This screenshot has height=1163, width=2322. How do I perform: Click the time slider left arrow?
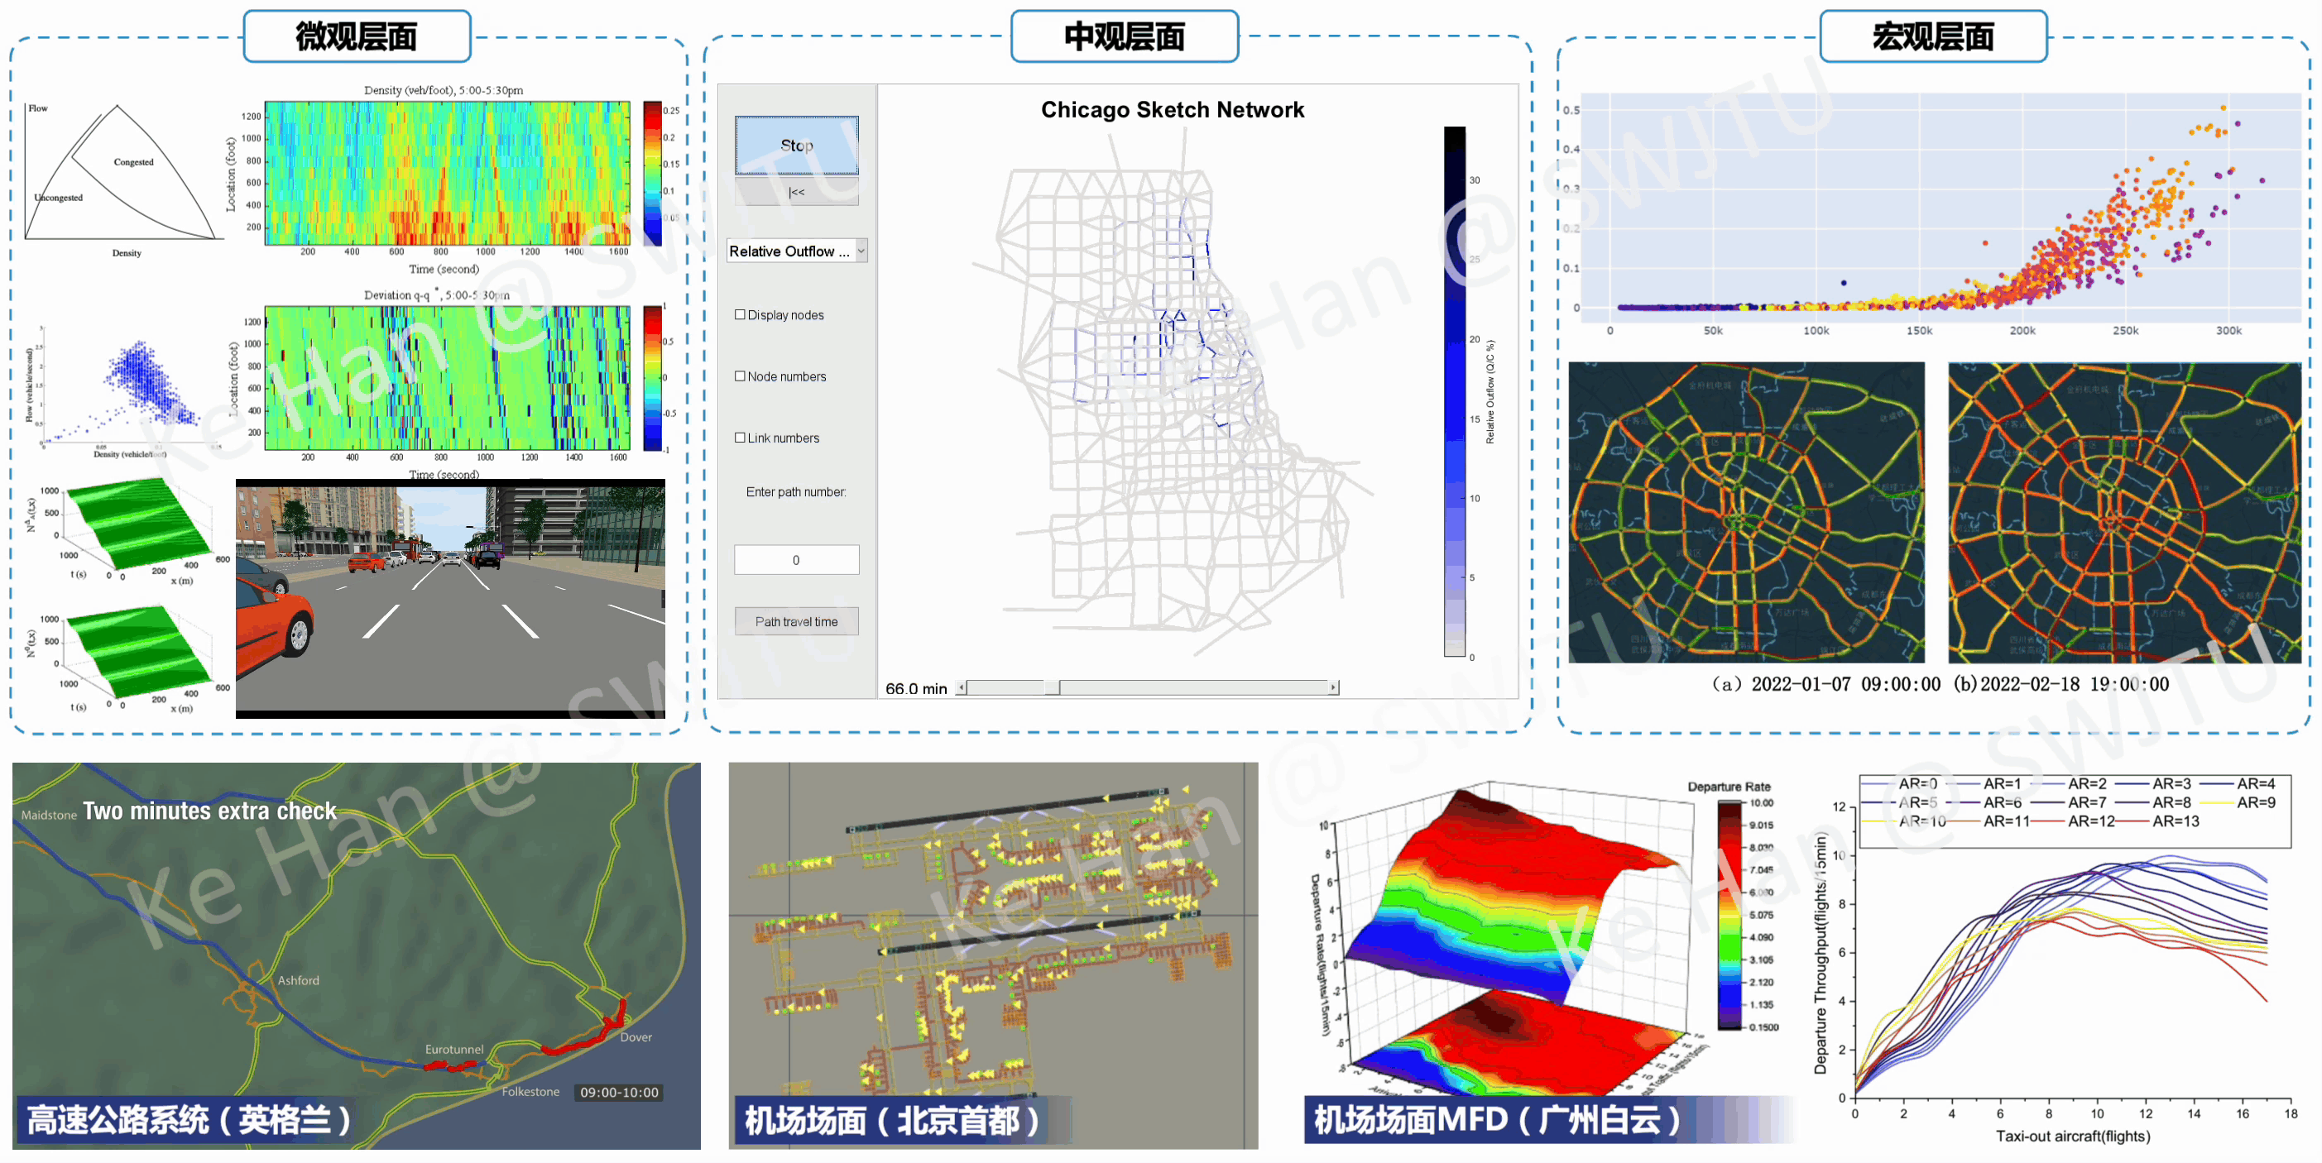click(x=962, y=687)
